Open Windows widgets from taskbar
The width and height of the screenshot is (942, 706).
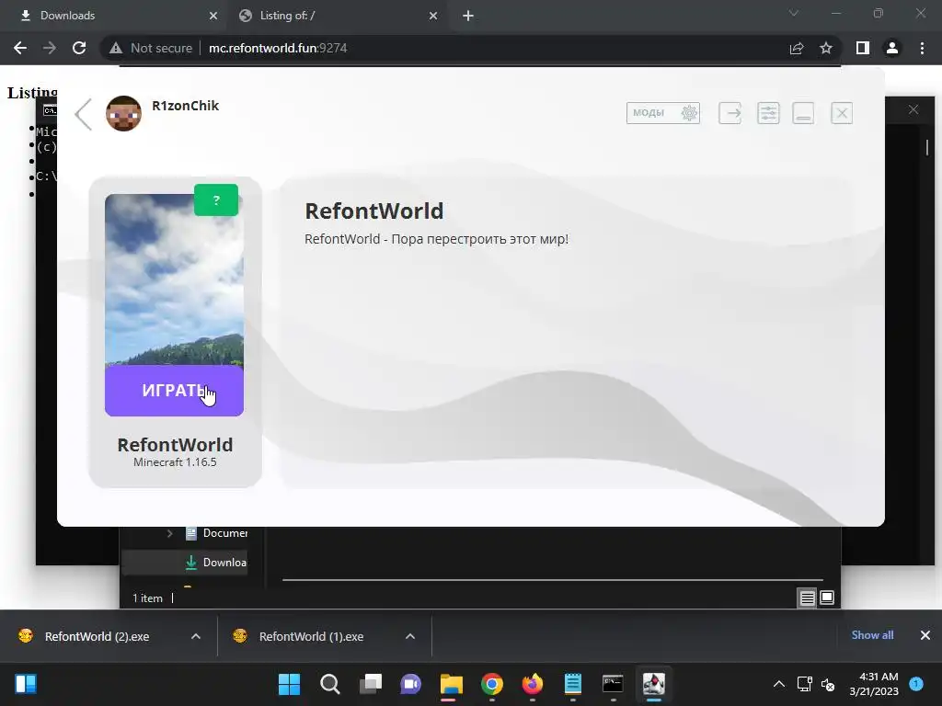pos(26,684)
